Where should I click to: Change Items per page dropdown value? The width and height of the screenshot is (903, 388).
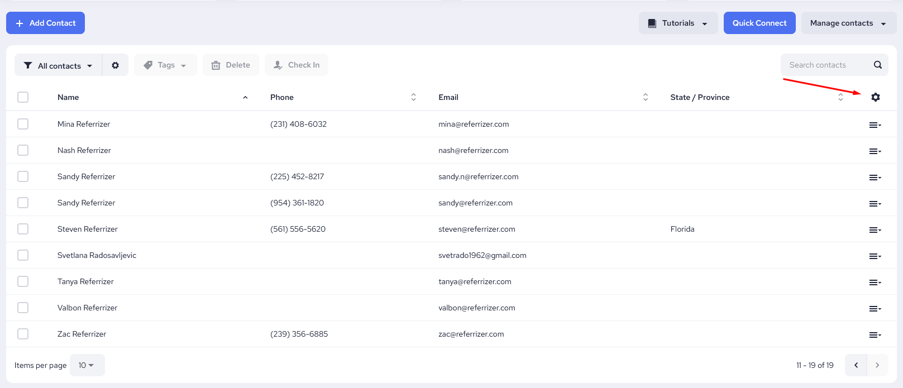click(x=87, y=365)
